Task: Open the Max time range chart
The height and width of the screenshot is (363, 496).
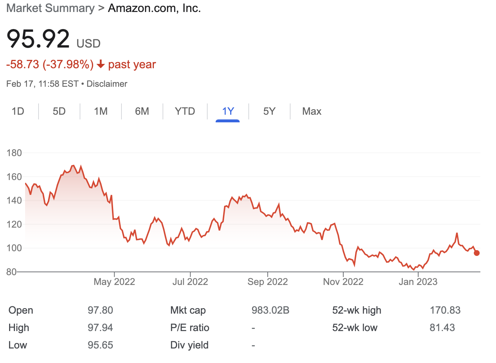Action: (x=311, y=111)
